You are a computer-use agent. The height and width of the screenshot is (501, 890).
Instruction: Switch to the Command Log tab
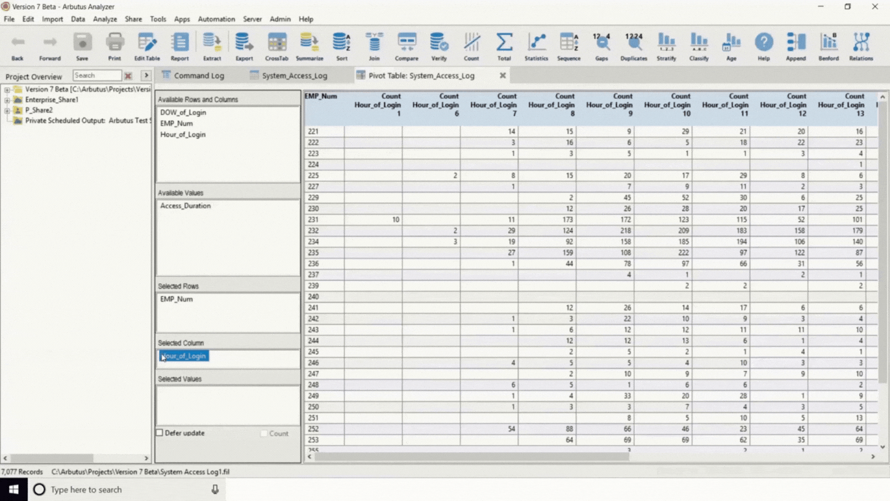pyautogui.click(x=198, y=75)
